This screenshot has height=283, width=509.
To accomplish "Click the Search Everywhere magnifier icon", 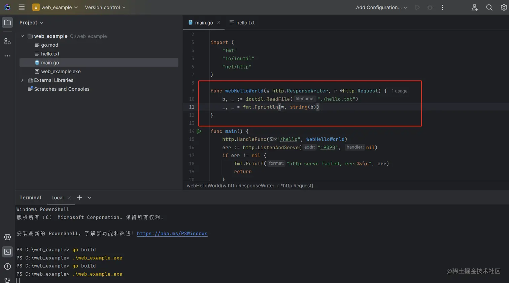I will click(x=489, y=7).
